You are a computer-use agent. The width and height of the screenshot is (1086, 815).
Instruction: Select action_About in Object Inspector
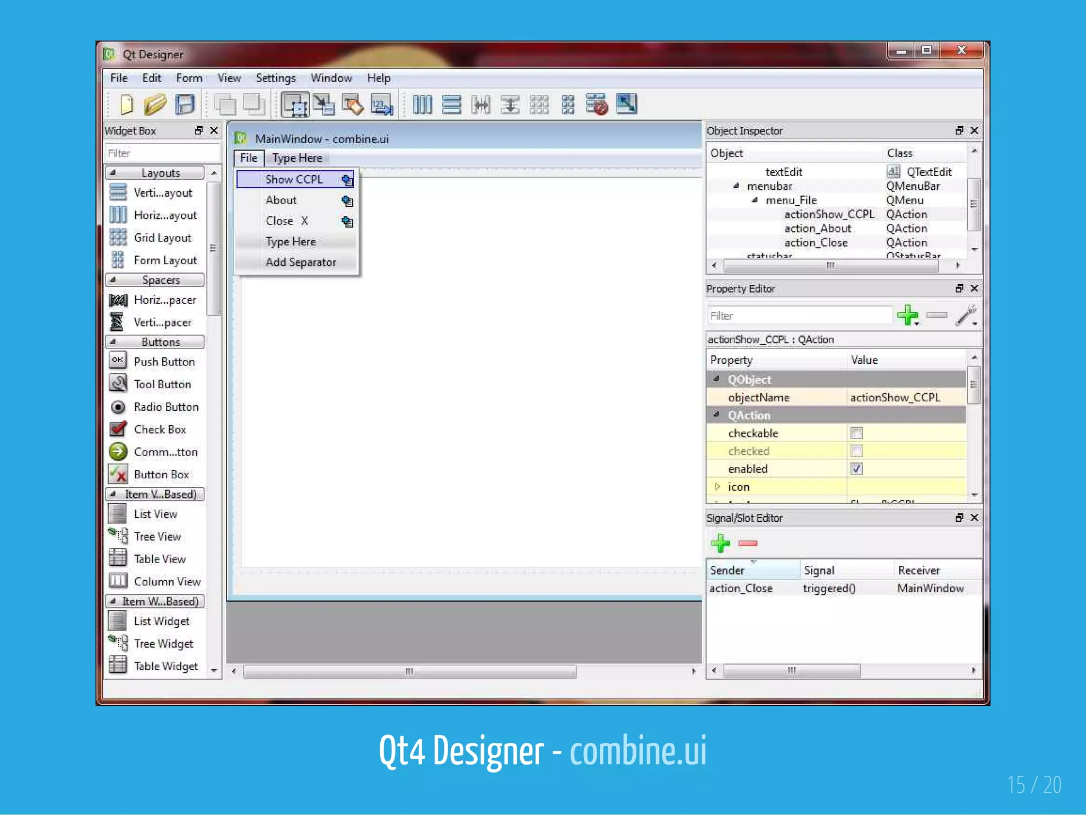tap(817, 229)
